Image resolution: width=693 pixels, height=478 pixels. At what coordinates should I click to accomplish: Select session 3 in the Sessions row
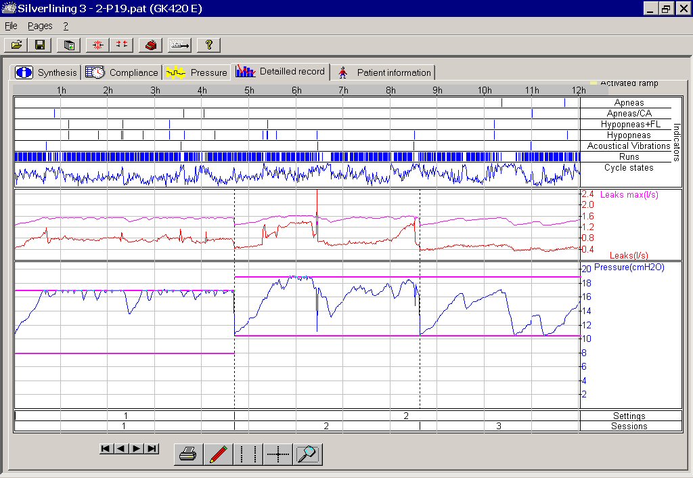click(499, 427)
